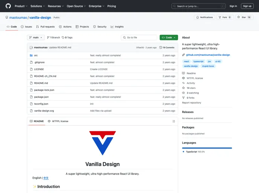Open the main branch selector dropdown
259x193 pixels.
[36, 38]
